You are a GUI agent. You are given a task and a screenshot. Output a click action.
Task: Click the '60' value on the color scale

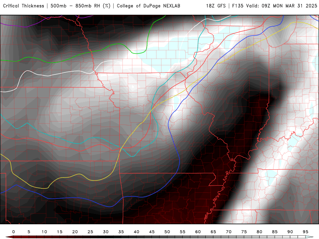[198, 232]
